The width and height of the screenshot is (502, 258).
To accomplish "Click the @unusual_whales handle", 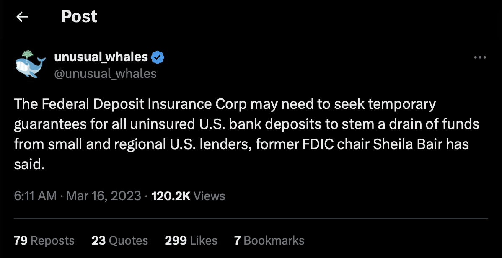I will coord(106,73).
